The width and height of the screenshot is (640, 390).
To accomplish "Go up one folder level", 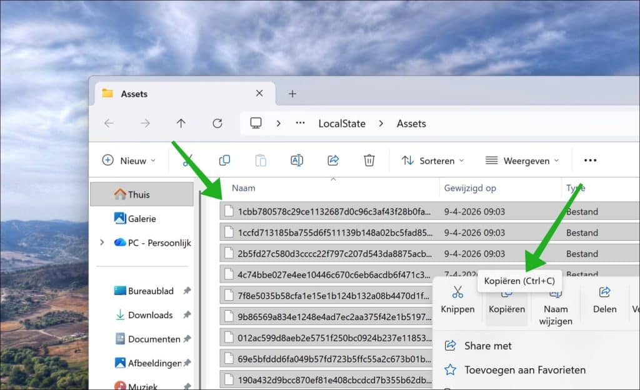I will [x=181, y=124].
